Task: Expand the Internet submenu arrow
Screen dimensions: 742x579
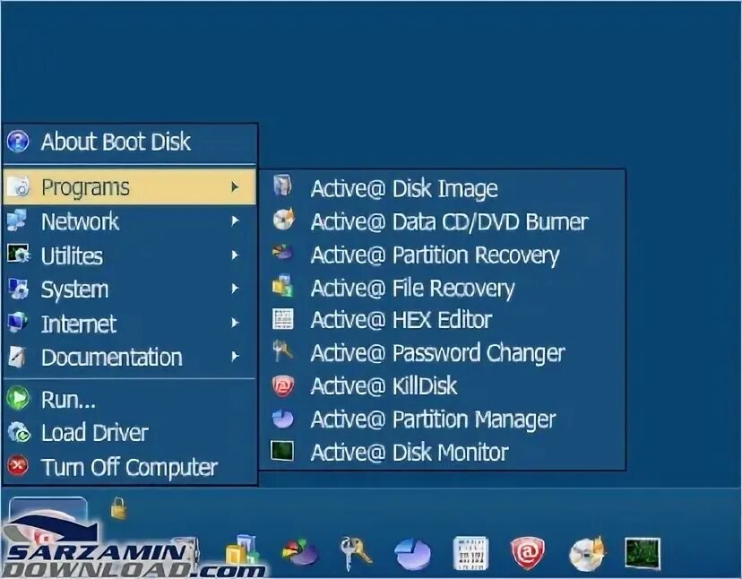Action: (235, 323)
